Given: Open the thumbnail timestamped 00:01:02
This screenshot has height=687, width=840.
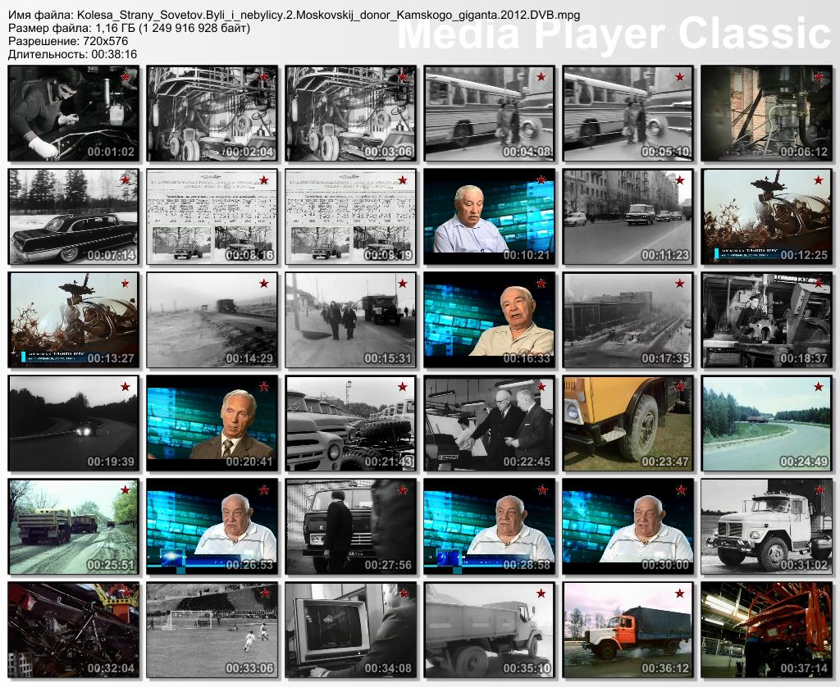Looking at the screenshot, I should pyautogui.click(x=73, y=113).
